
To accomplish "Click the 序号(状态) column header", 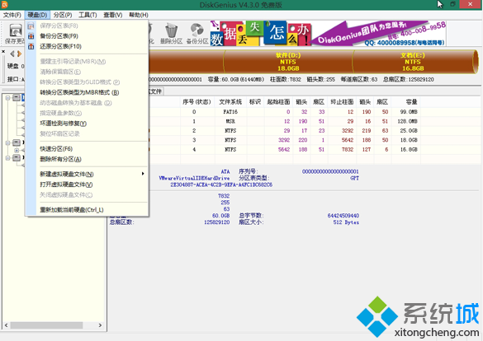I will (x=197, y=102).
